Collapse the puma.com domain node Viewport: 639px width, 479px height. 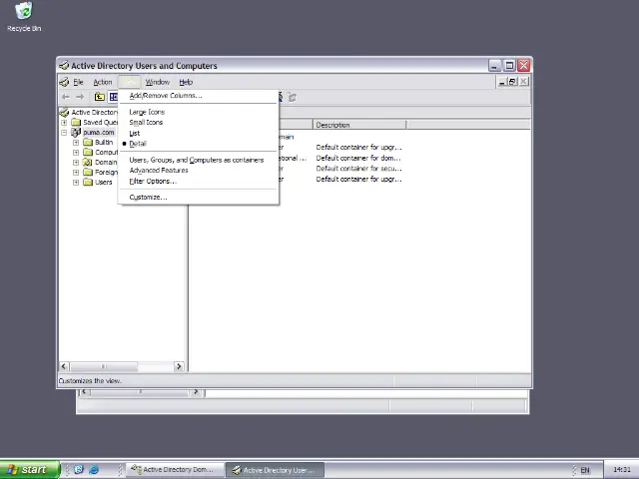pyautogui.click(x=65, y=133)
